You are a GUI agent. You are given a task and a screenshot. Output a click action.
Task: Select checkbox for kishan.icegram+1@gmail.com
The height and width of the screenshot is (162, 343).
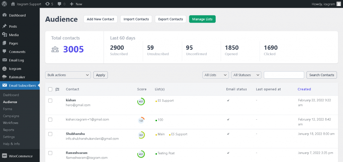coord(50,120)
